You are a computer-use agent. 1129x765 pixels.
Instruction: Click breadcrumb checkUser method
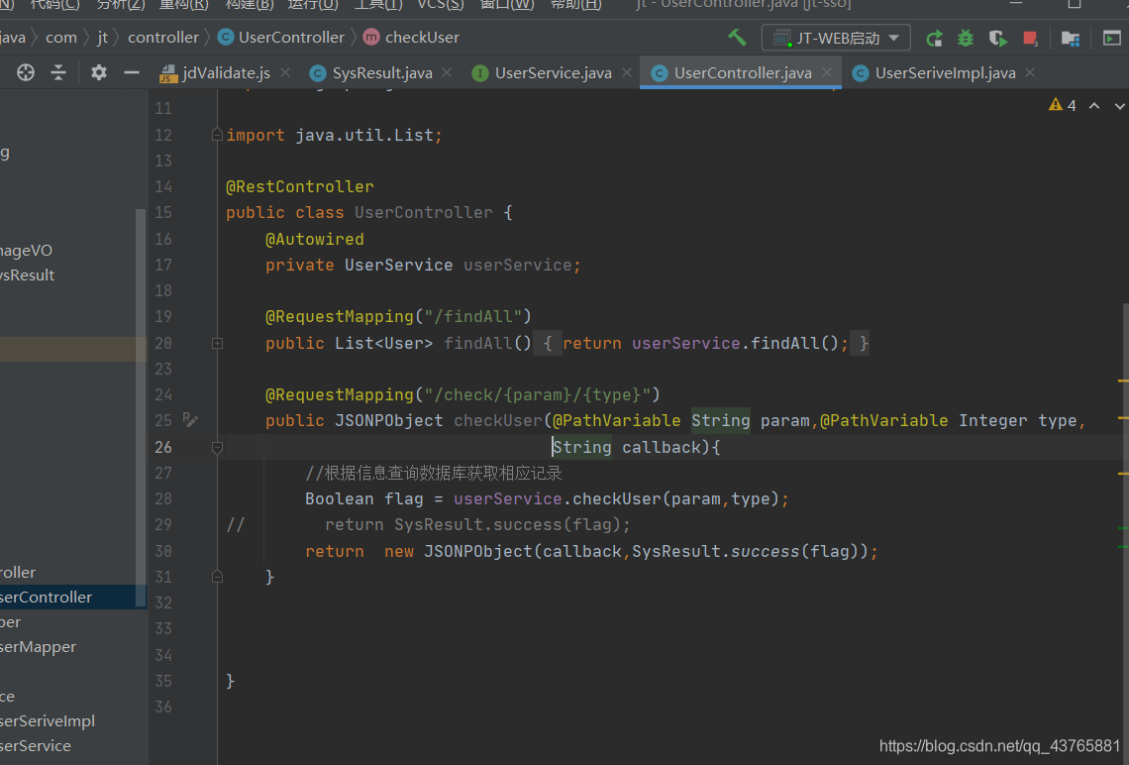point(411,38)
